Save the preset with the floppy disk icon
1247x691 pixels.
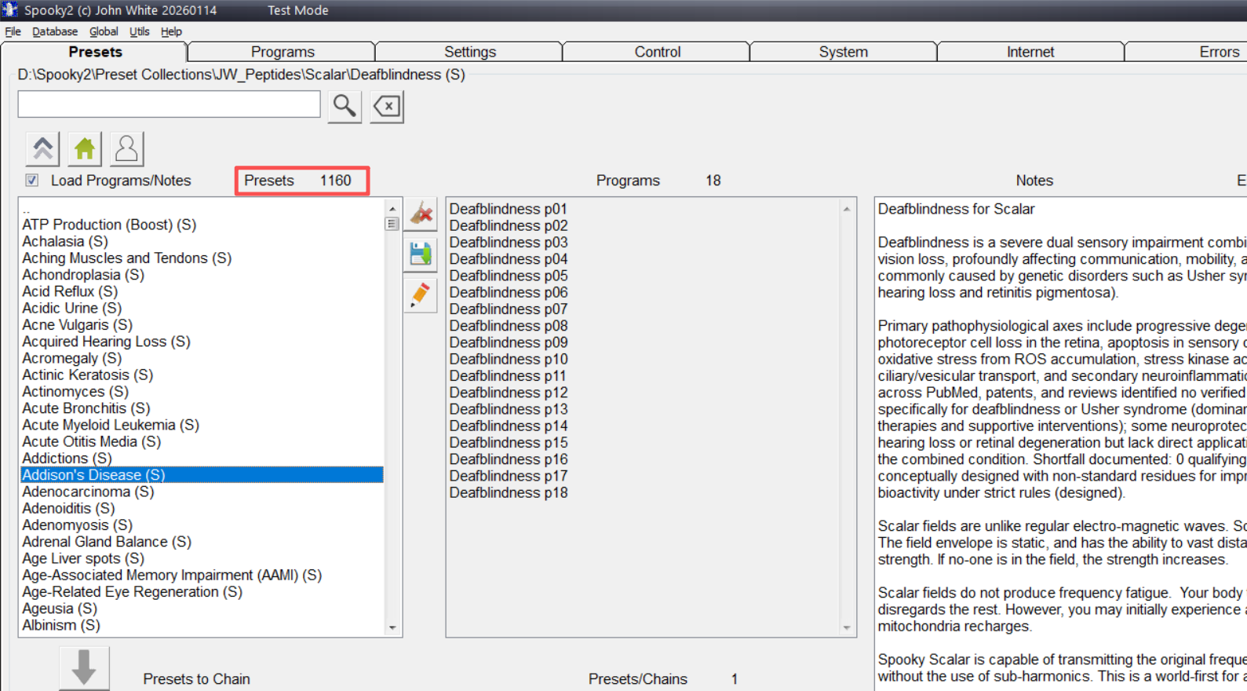[x=421, y=254]
